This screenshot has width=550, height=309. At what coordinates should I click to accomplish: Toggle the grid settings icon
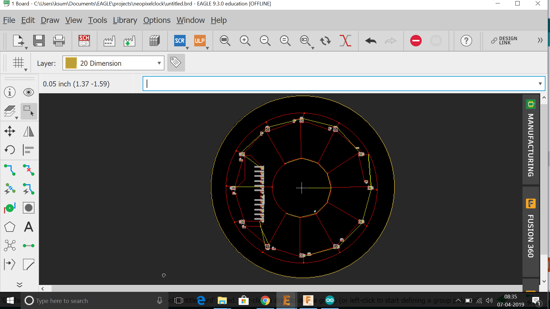click(18, 63)
